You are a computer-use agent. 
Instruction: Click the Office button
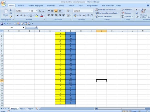click(3, 3)
